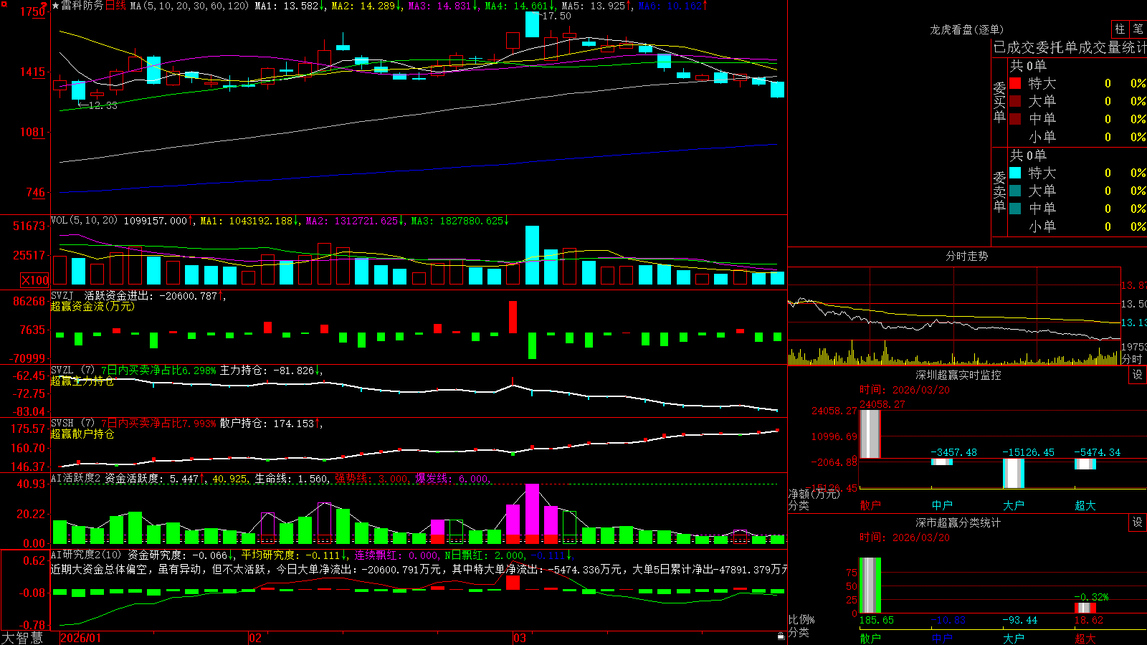The width and height of the screenshot is (1147, 645).
Task: Click 大户 label in 深圳超赢实时监控 chart
Action: [1014, 505]
